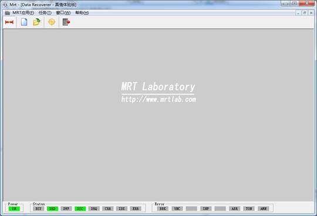Viewport: 317px width, 216px height.
Task: Click the ABR error indicator
Action: [x=234, y=209]
